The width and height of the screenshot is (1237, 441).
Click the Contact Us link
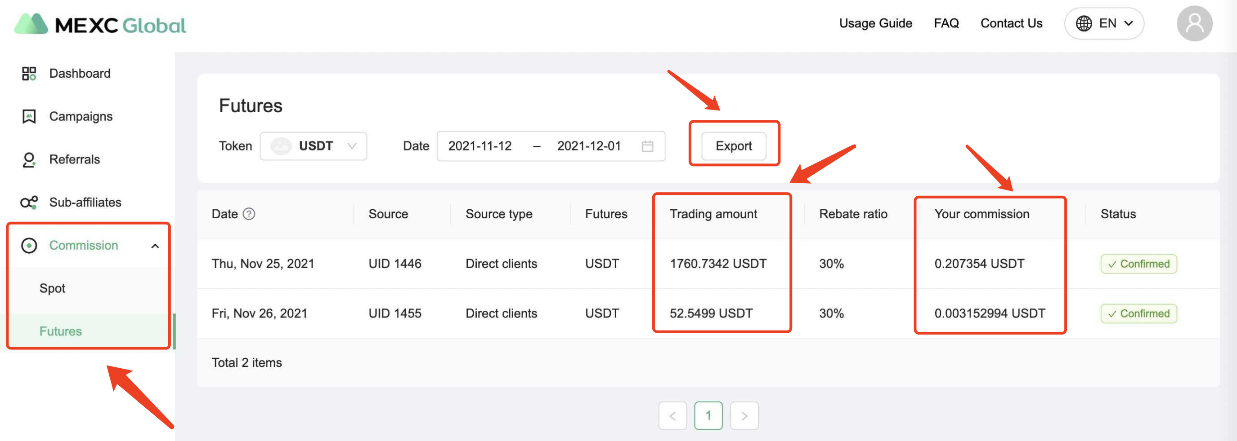click(1011, 23)
